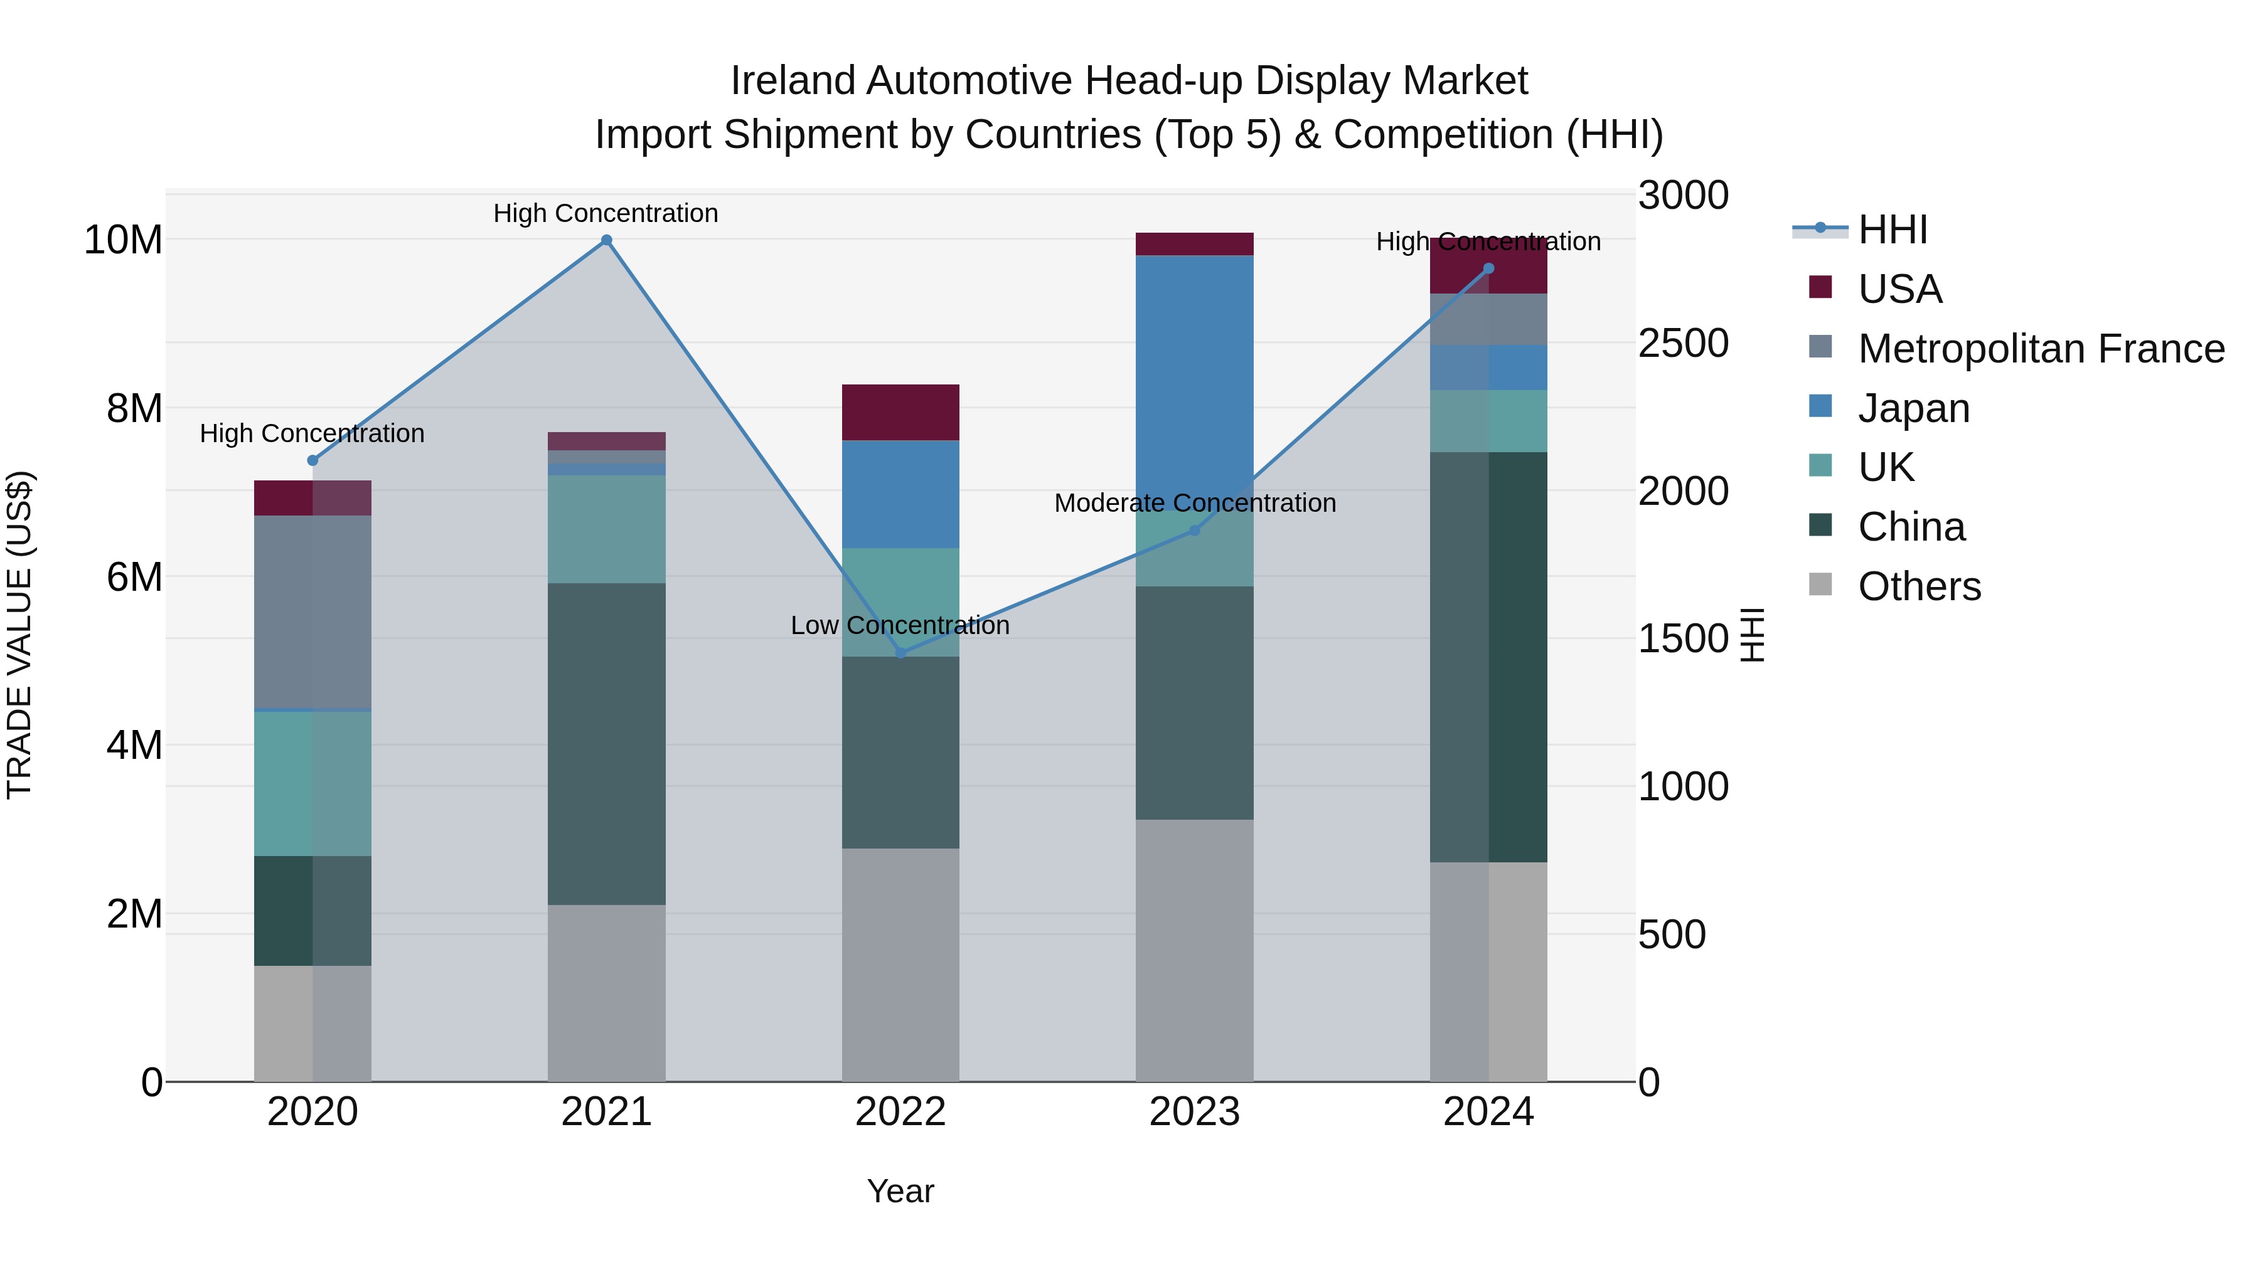The image size is (2259, 1270).
Task: Click the 10M y-axis tick label
Action: (124, 240)
